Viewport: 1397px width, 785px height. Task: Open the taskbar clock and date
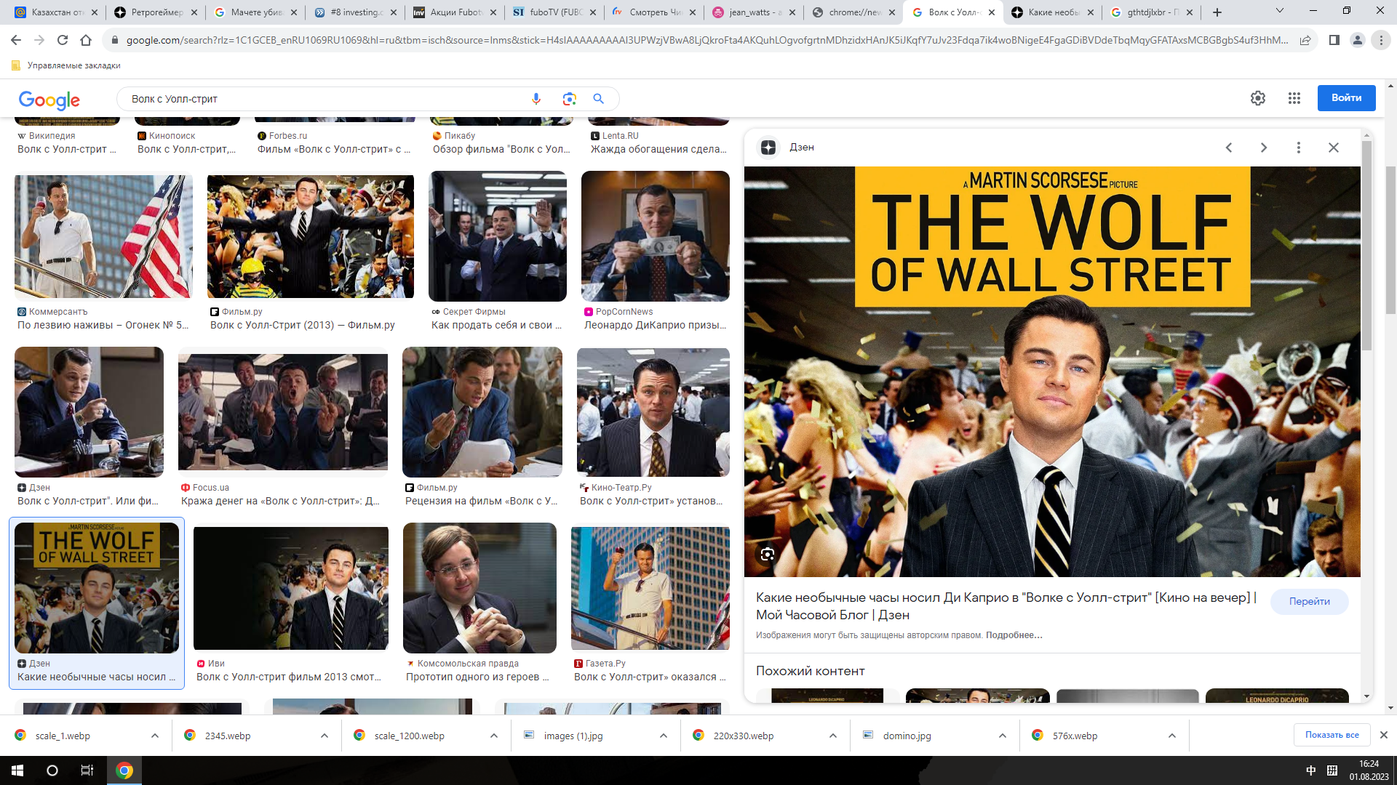pyautogui.click(x=1369, y=770)
